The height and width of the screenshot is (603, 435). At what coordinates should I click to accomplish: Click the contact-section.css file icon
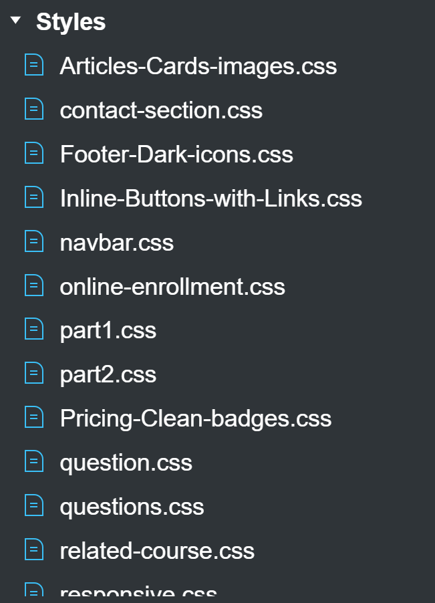coord(34,109)
